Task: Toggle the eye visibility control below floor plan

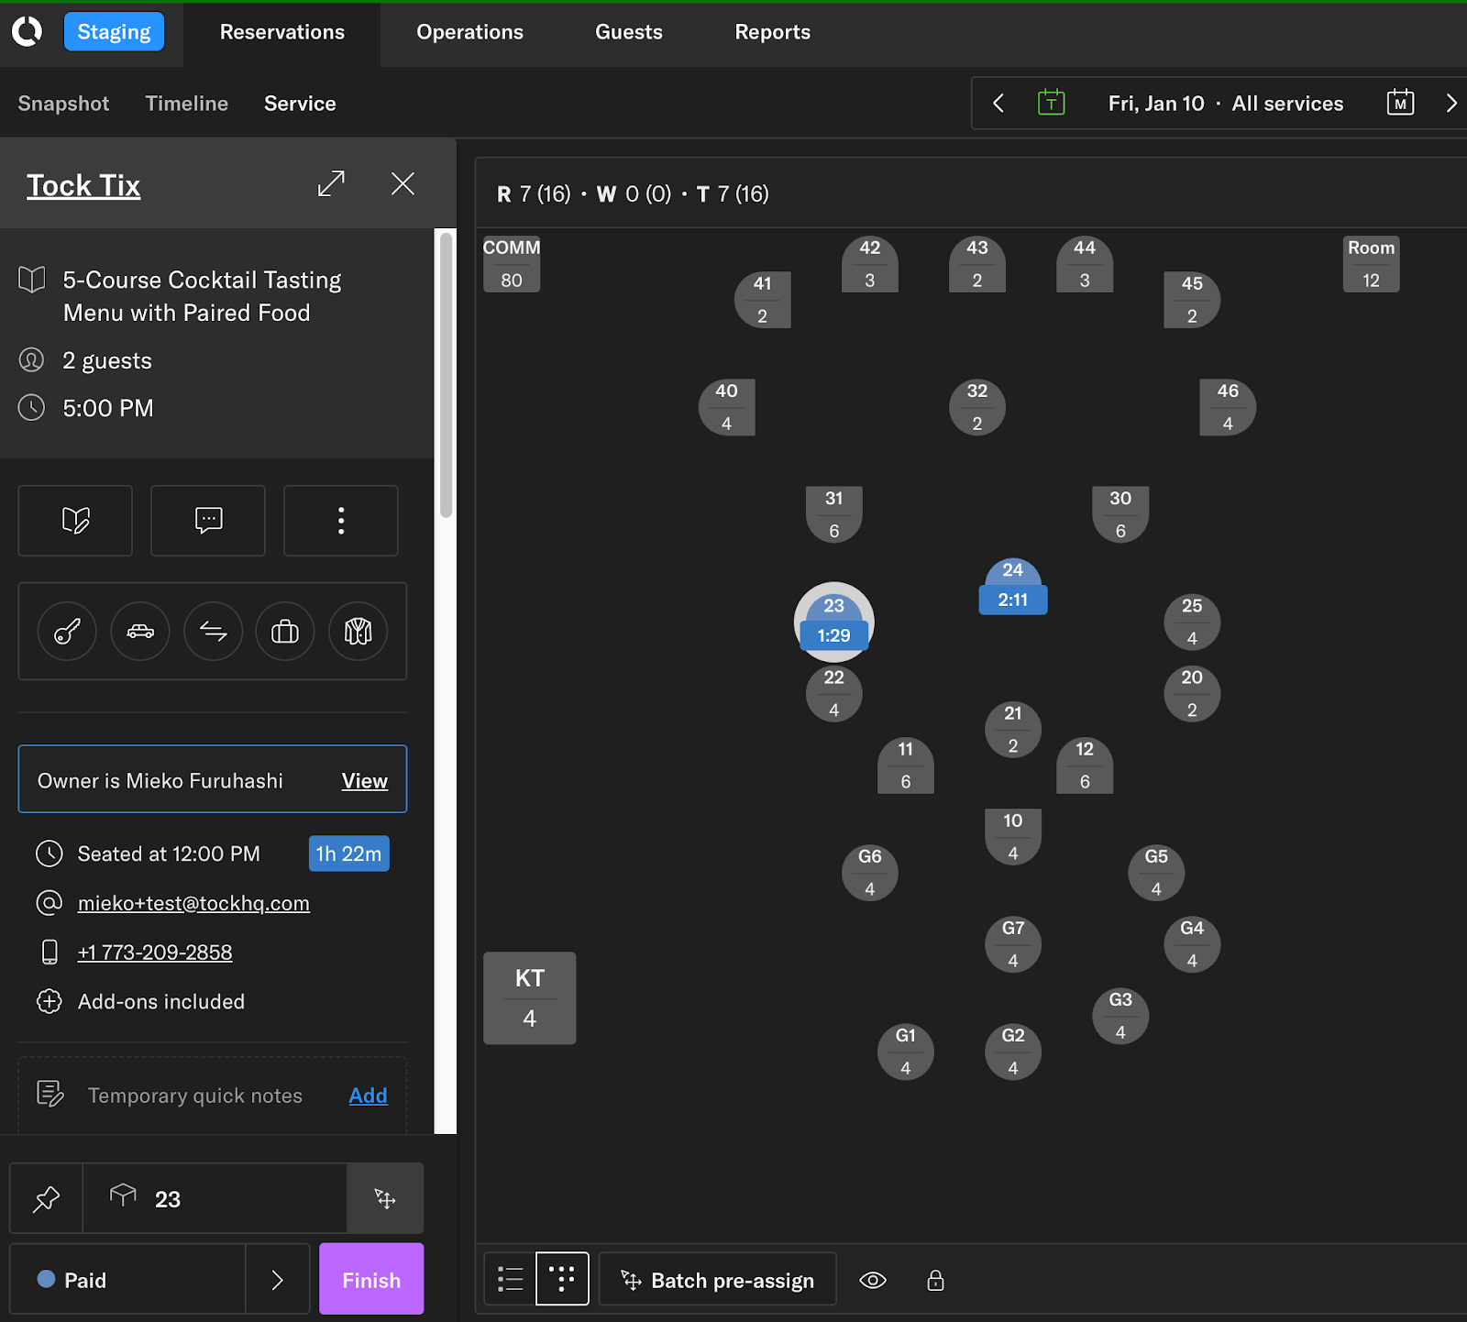Action: pos(873,1280)
